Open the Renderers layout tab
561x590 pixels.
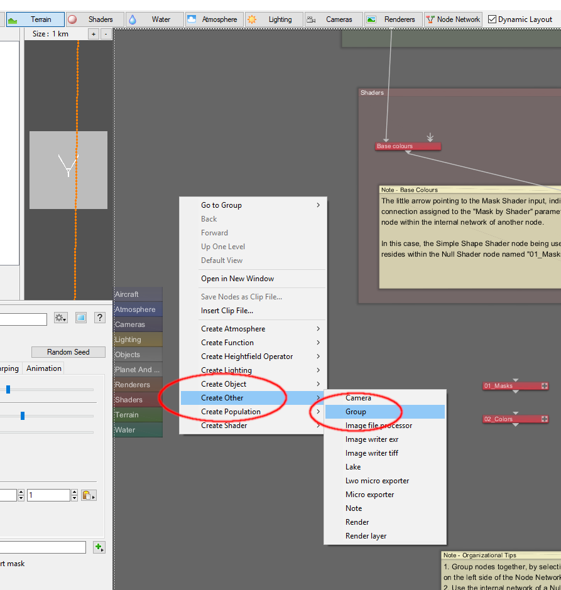coord(393,19)
